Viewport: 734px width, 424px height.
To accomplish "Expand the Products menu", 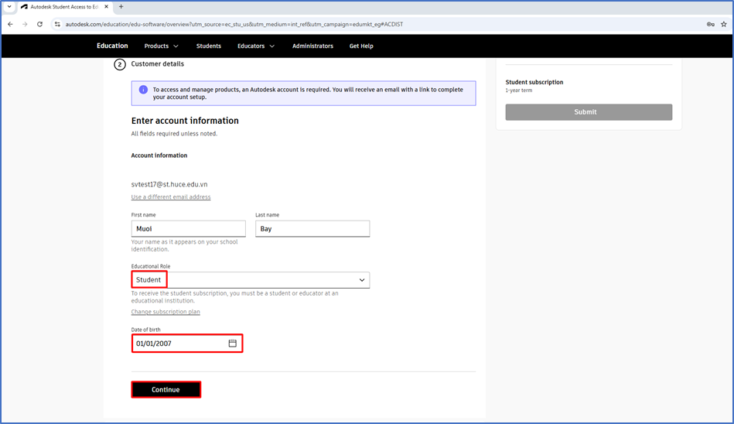I will [161, 46].
